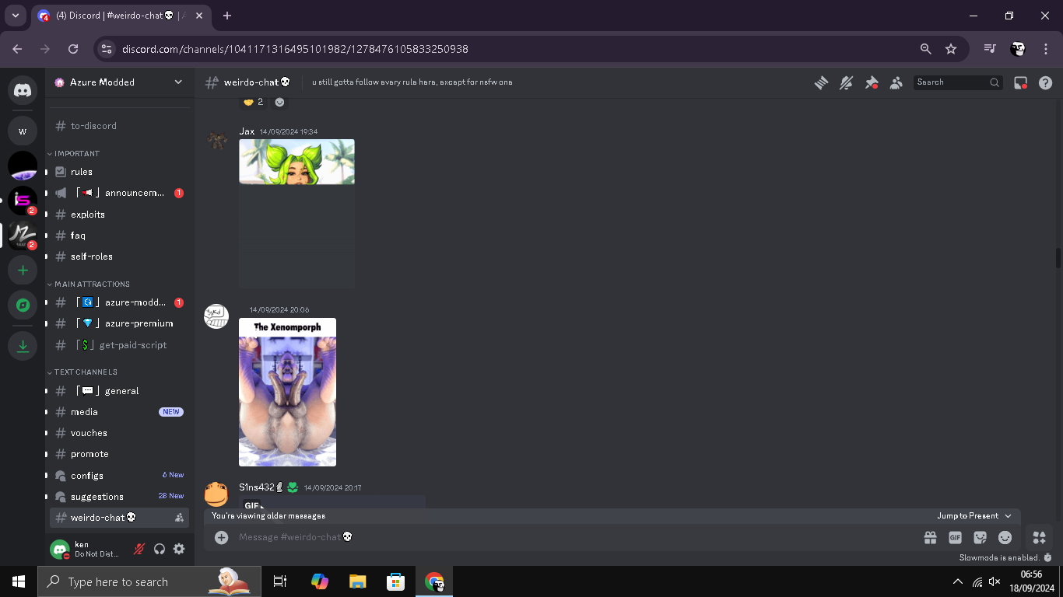The width and height of the screenshot is (1063, 597).
Task: Collapse the TEXT CHANNELS category
Action: (x=82, y=372)
